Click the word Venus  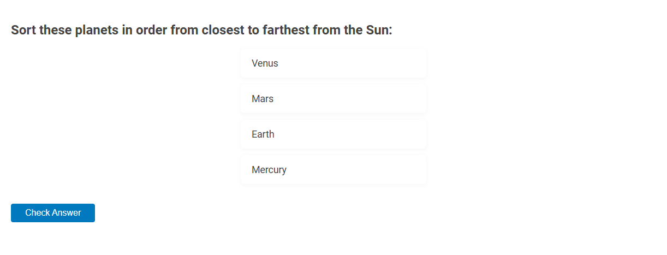(265, 63)
